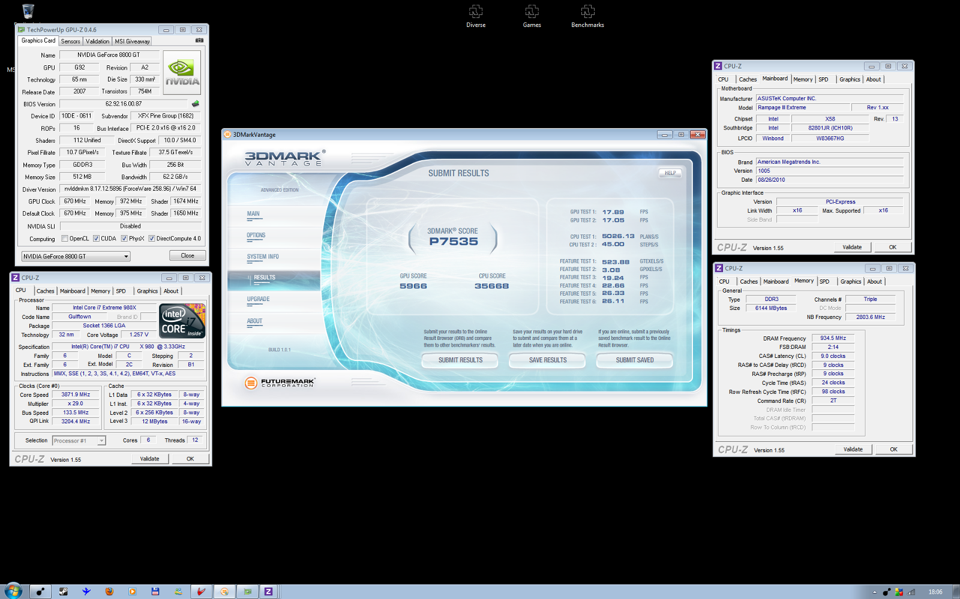The image size is (960, 599).
Task: Click the media player taskbar icon
Action: tap(132, 591)
